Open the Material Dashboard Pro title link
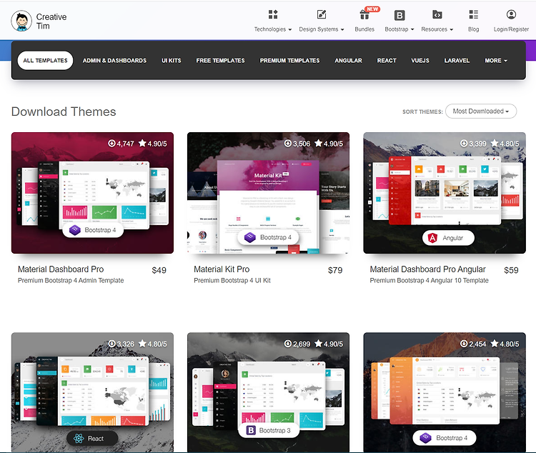 pos(61,269)
